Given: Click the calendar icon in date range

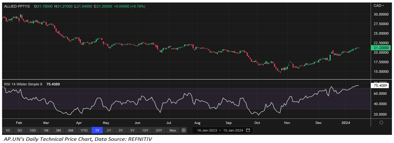Looking at the screenshot, I should coord(248,131).
